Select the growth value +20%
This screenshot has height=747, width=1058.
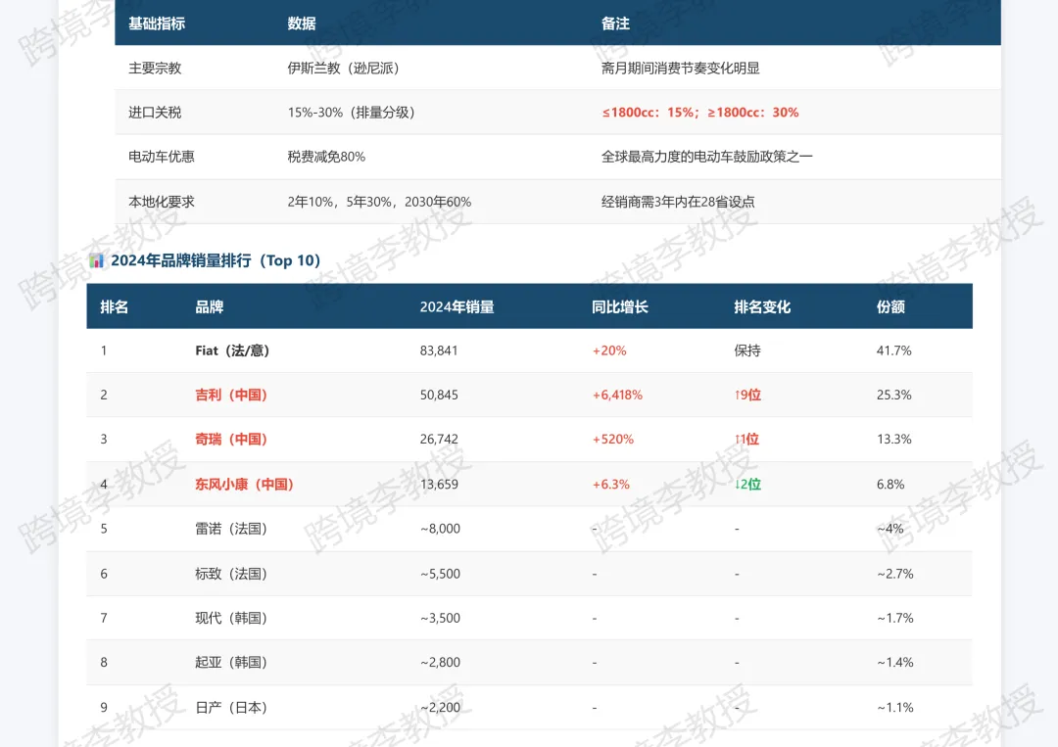pos(609,350)
